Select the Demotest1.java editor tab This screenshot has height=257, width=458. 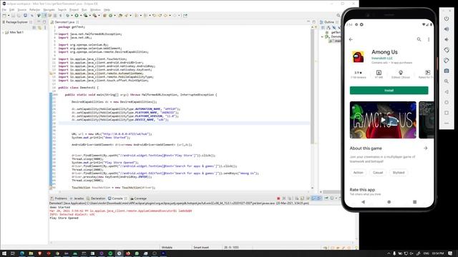(x=64, y=22)
